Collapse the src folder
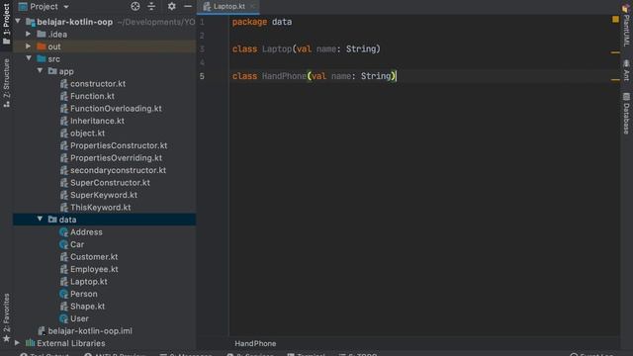Viewport: 633px width, 356px height. point(29,58)
